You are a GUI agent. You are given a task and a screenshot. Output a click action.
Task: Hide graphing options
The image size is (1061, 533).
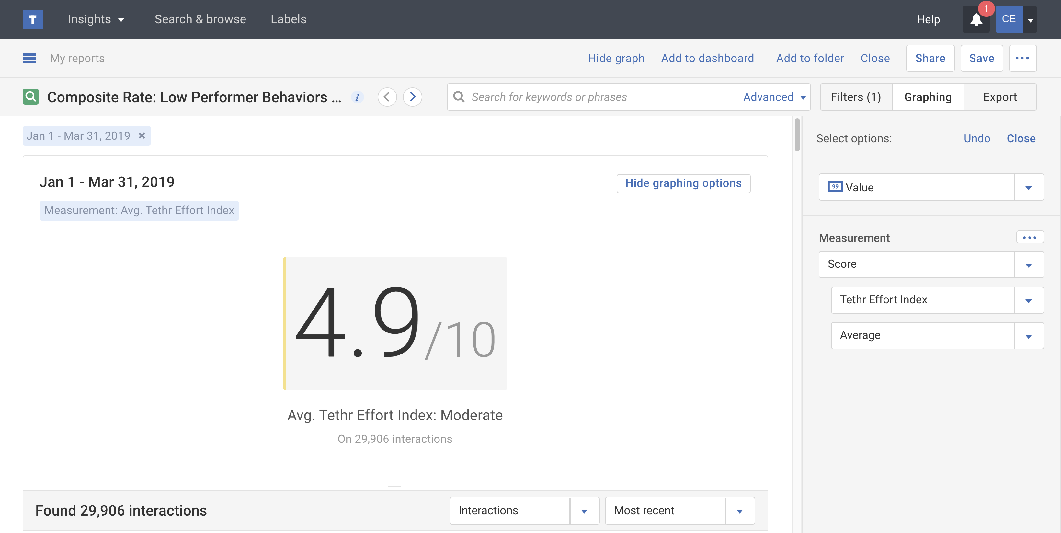tap(683, 183)
